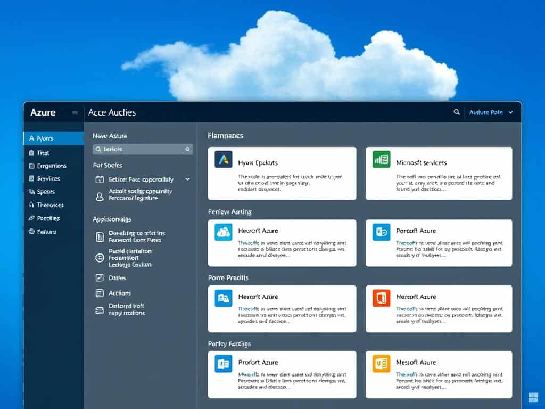Open Hecroft Azure under Penlew Anting
This screenshot has width=545, height=409.
tap(258, 231)
